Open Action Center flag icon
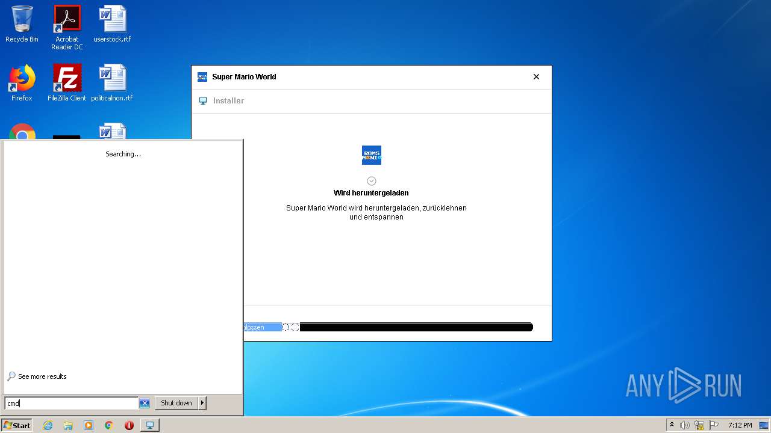Viewport: 771px width, 433px height. pyautogui.click(x=714, y=425)
